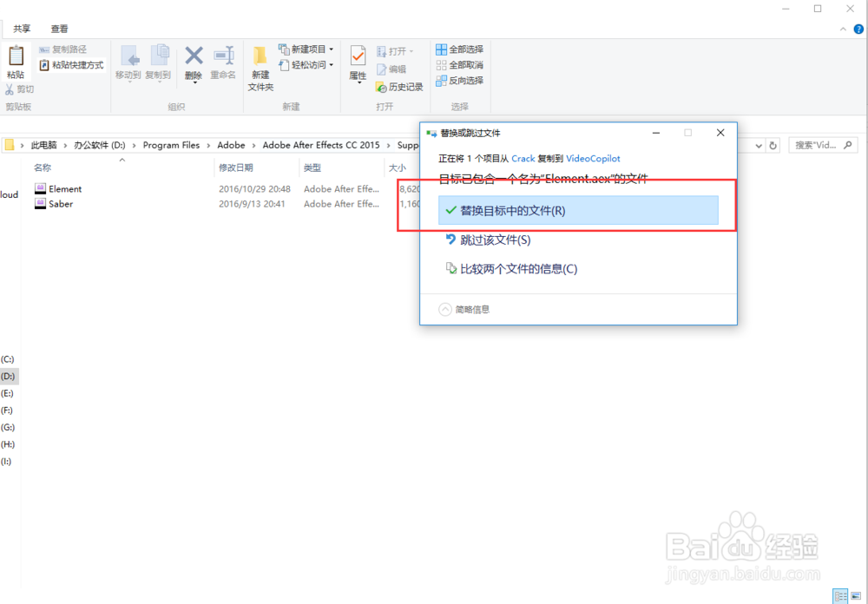Switch to Details view in status bar
The height and width of the screenshot is (604, 868).
(x=841, y=596)
